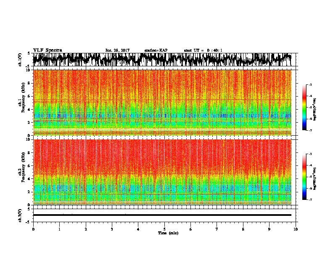Click the date "Jan. 28, 2017"
The image size is (333, 257).
[117, 50]
